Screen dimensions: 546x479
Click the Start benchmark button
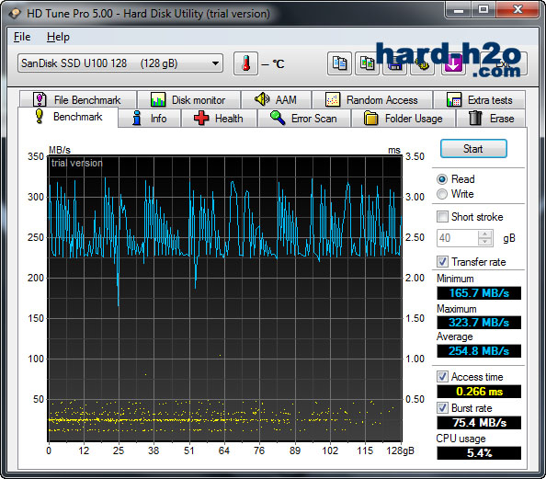tap(473, 149)
